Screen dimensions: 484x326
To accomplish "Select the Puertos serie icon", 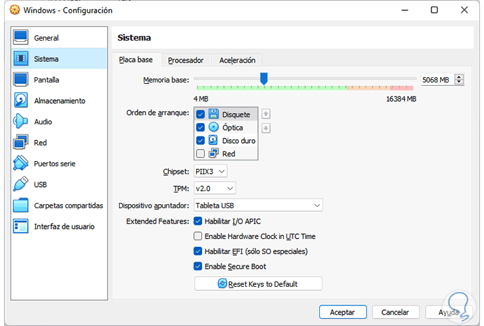I will point(21,164).
